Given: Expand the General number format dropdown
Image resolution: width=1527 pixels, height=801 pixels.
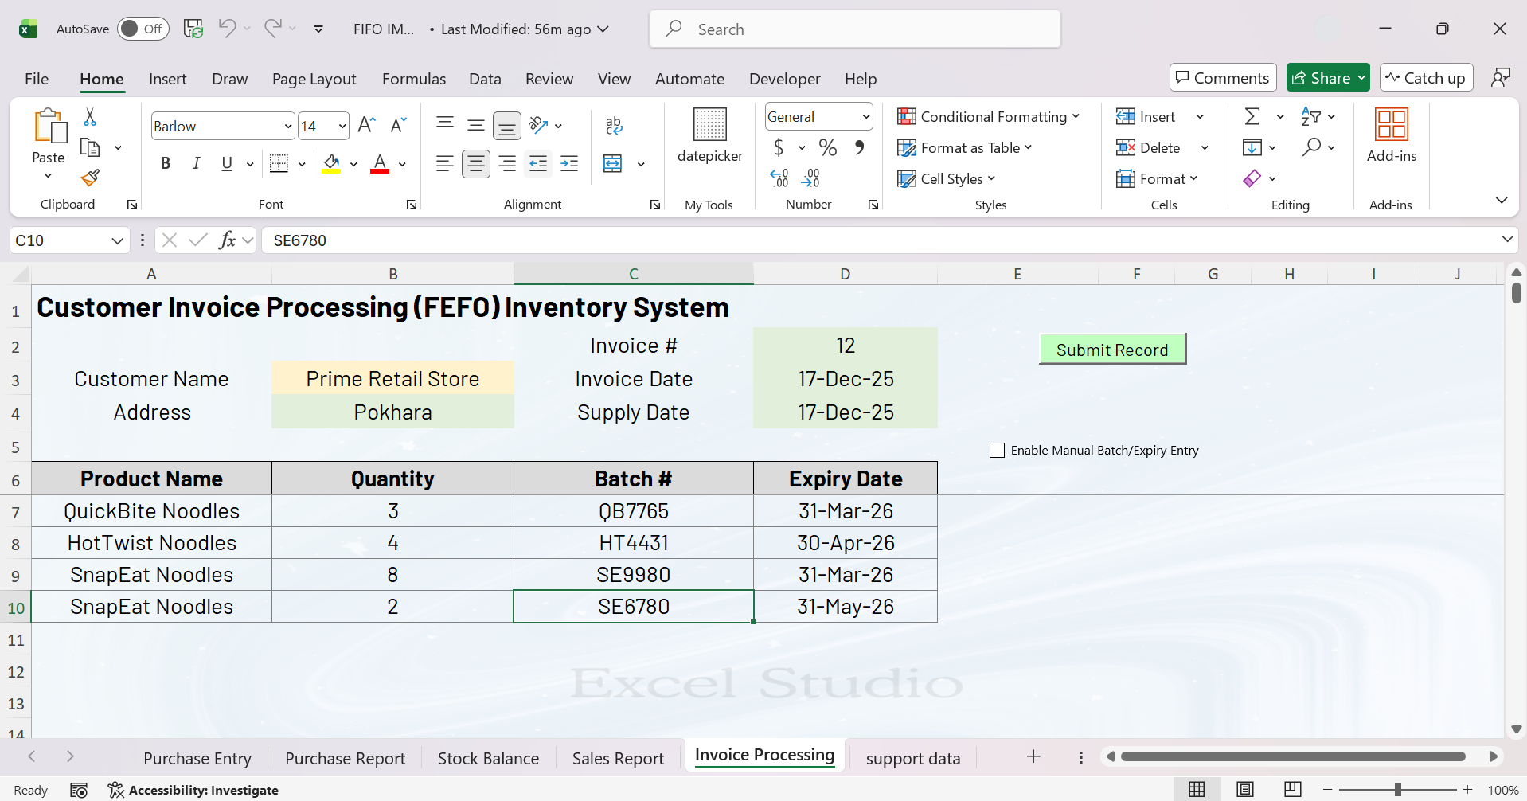Looking at the screenshot, I should click(865, 117).
